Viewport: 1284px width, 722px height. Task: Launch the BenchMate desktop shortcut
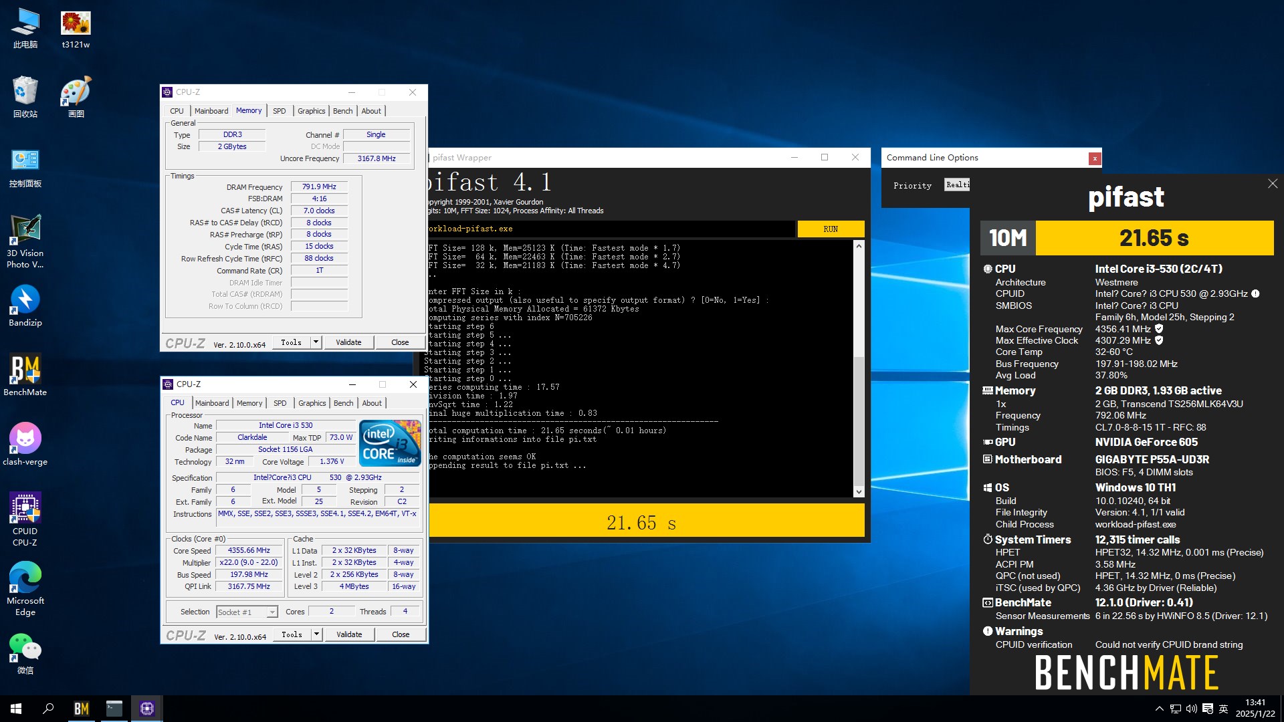pos(25,376)
